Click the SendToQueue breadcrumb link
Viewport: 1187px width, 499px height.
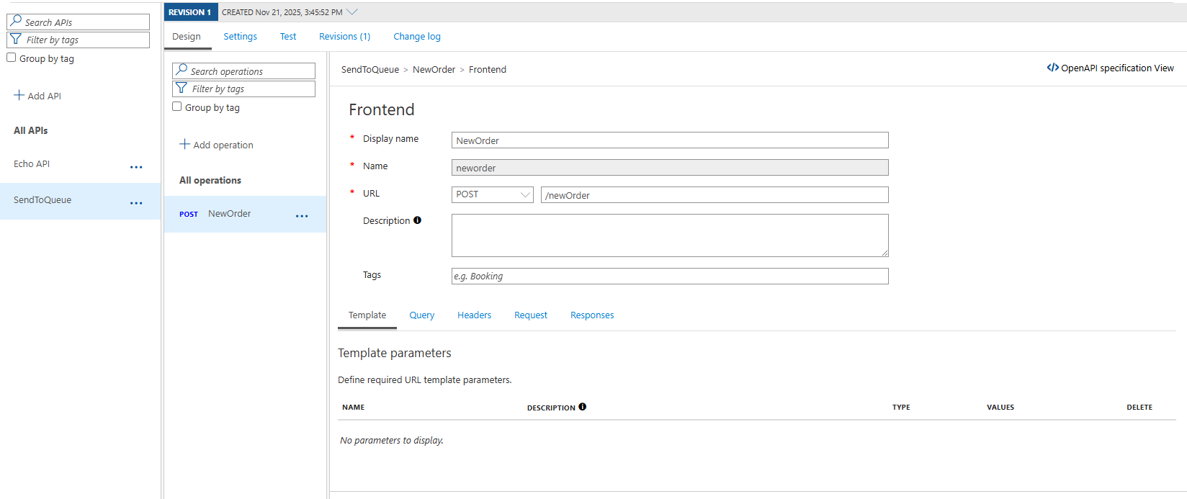369,70
